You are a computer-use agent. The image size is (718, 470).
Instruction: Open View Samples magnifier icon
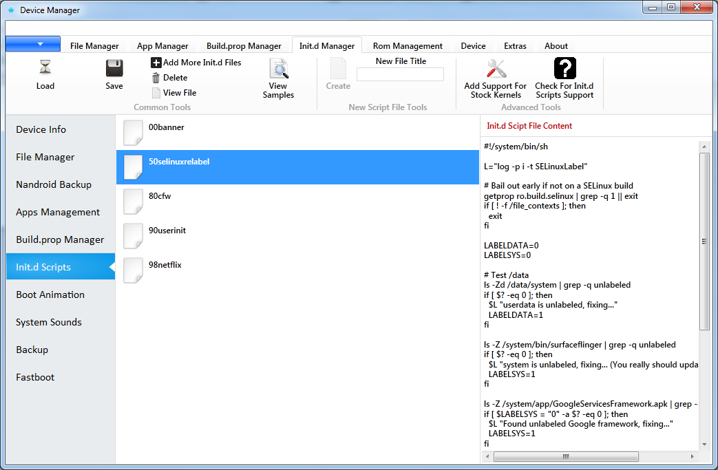[278, 69]
